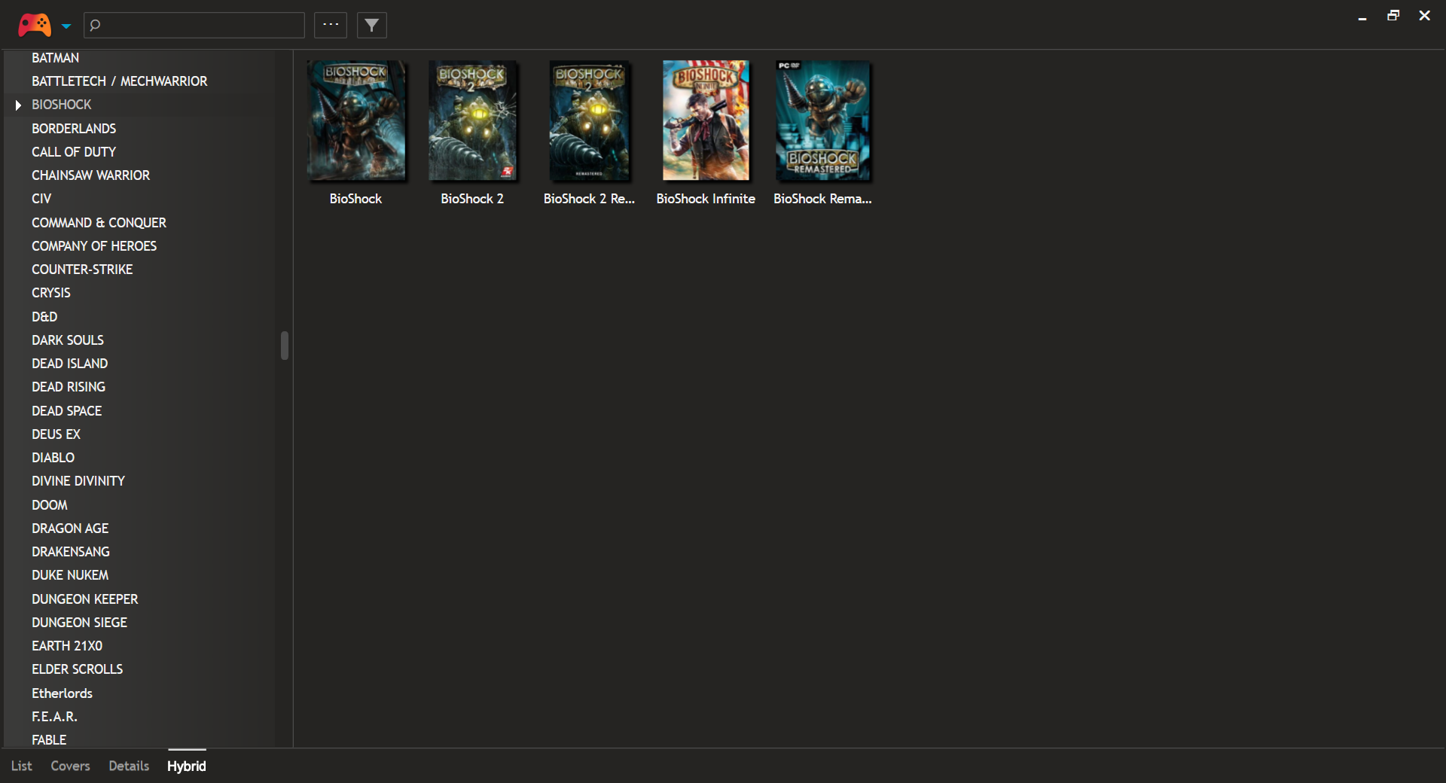Select DEAD SPACE entry
The width and height of the screenshot is (1446, 783).
66,411
